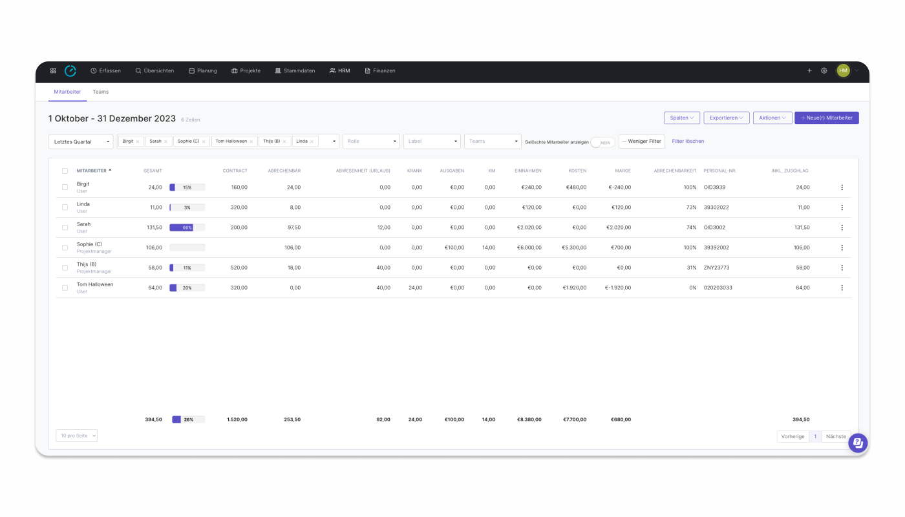Remove the Sarah filter tag
Image resolution: width=905 pixels, height=517 pixels.
(165, 142)
